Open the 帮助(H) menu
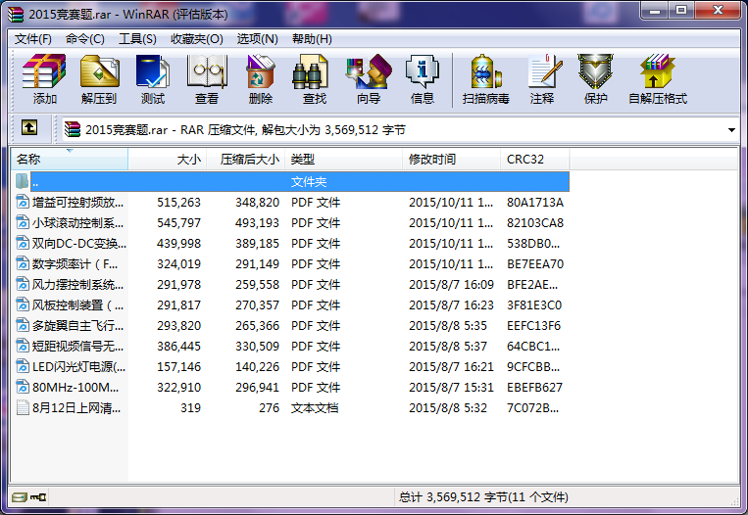The image size is (748, 515). (x=312, y=39)
